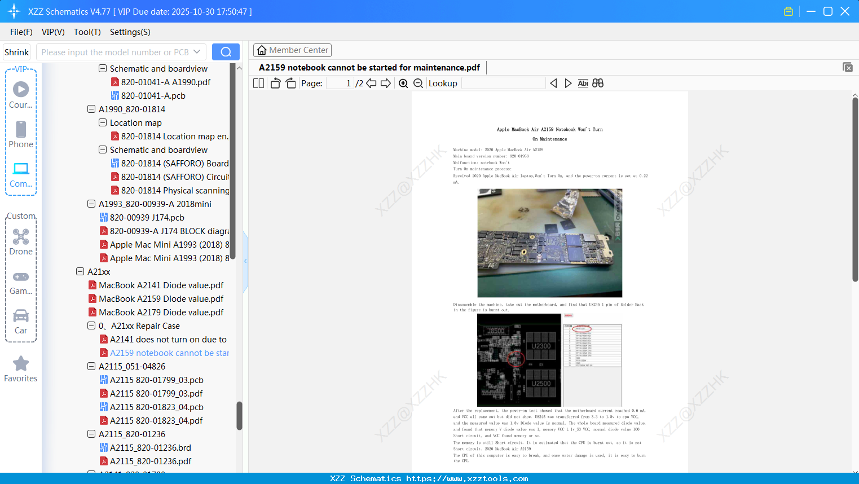Select the A2159 notebook PDF tab
This screenshot has height=484, width=859.
369,68
